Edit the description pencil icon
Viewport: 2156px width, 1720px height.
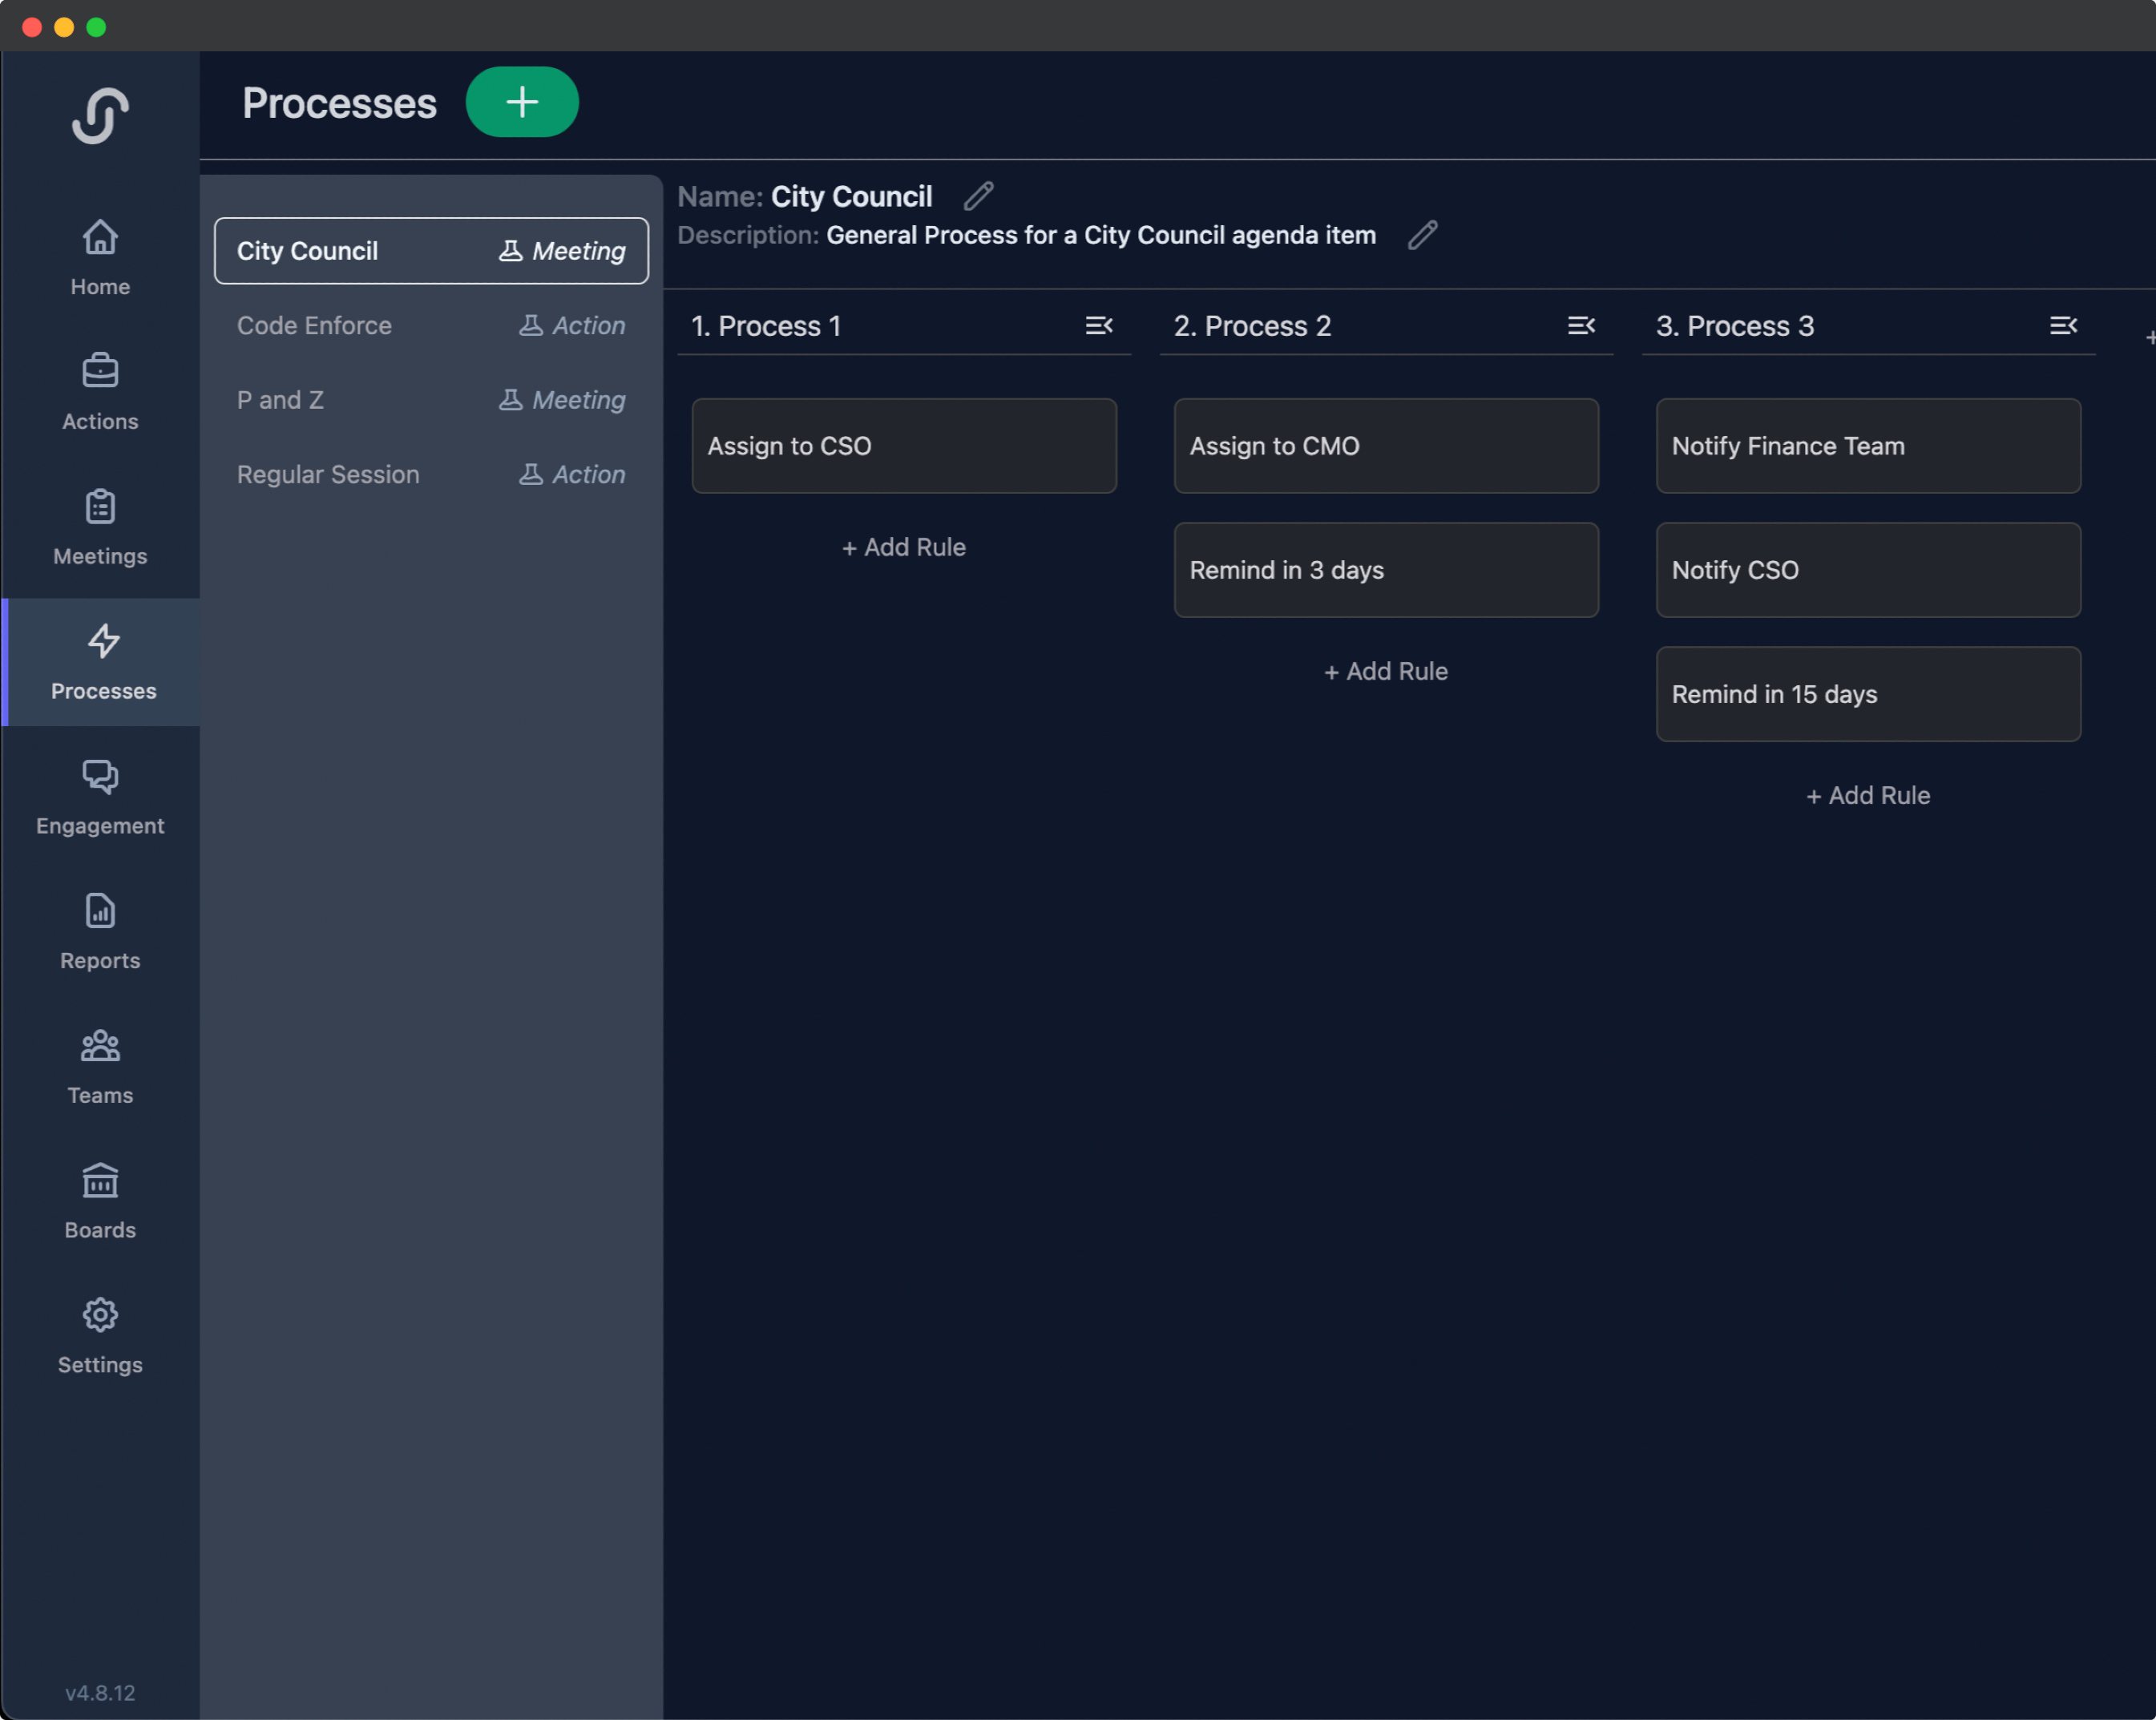tap(1422, 235)
